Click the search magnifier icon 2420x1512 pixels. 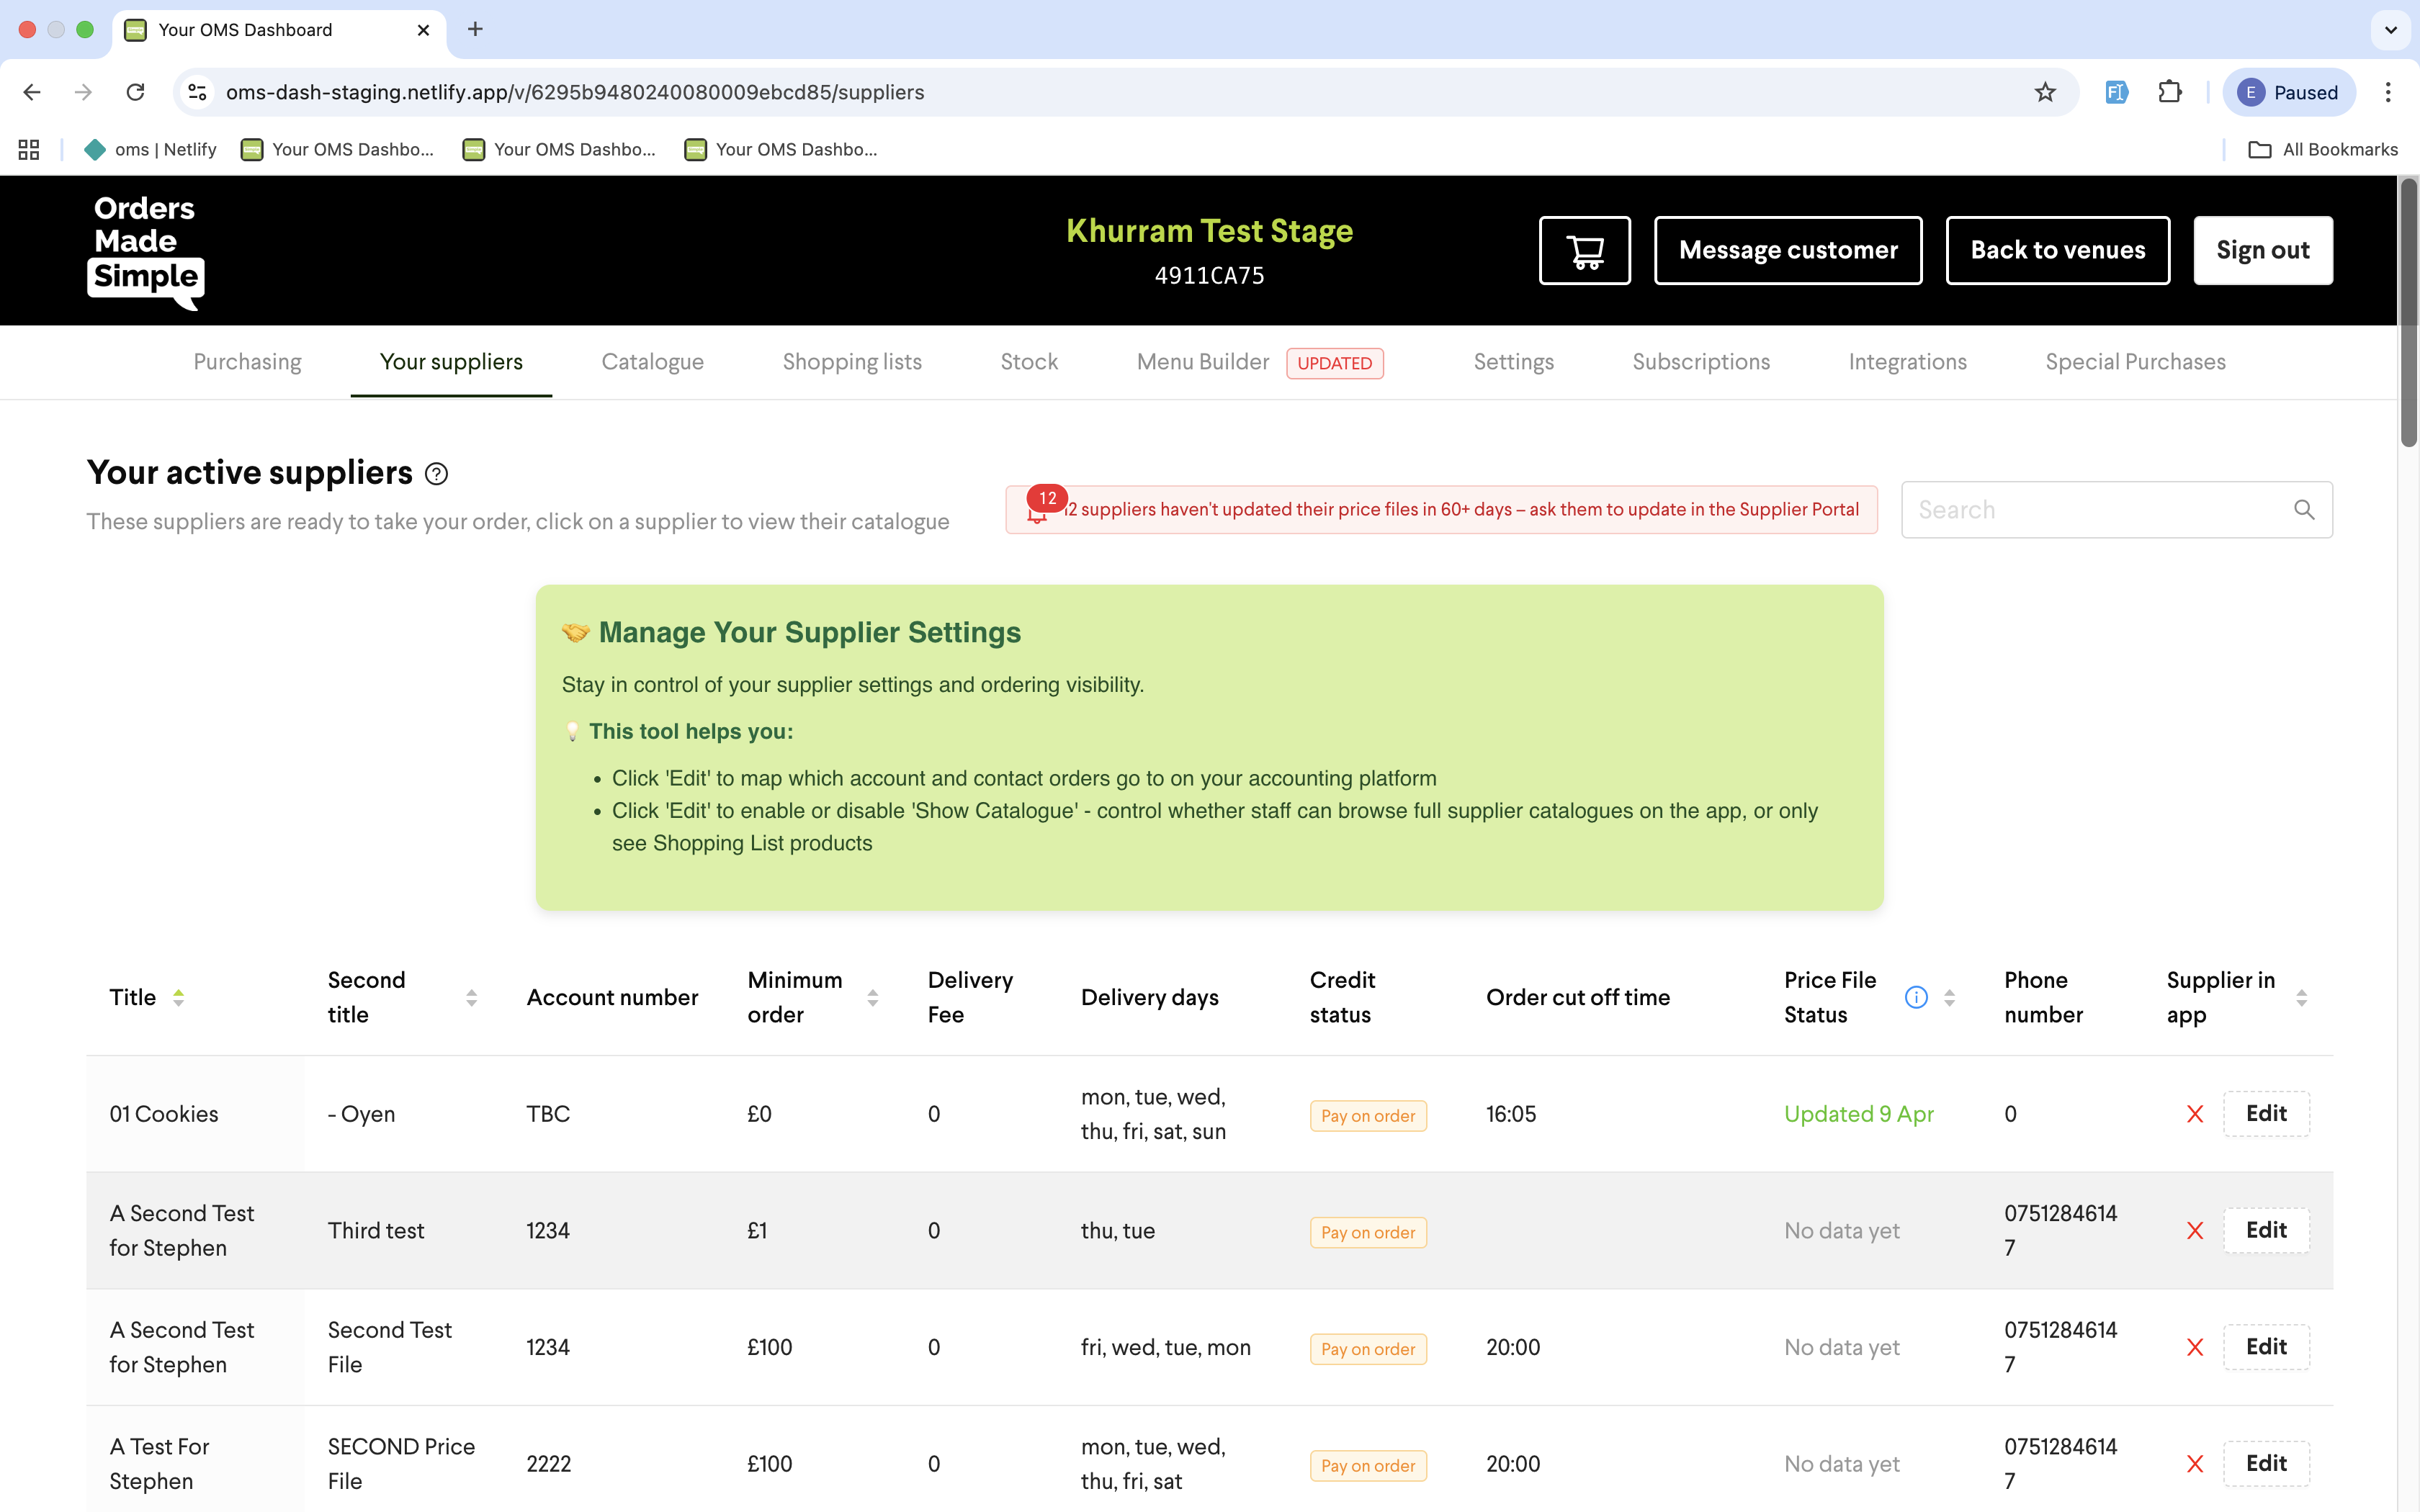point(2304,510)
